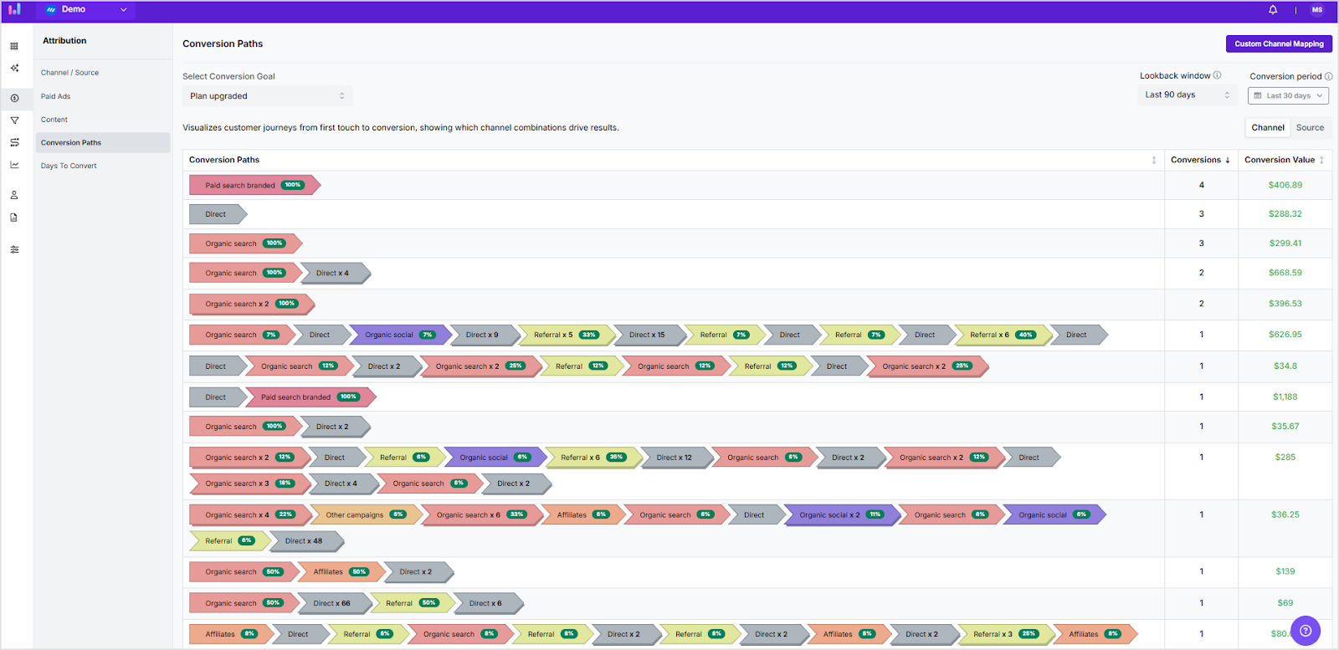Open the user profile icon in sidebar
This screenshot has height=650, width=1339.
click(x=14, y=195)
